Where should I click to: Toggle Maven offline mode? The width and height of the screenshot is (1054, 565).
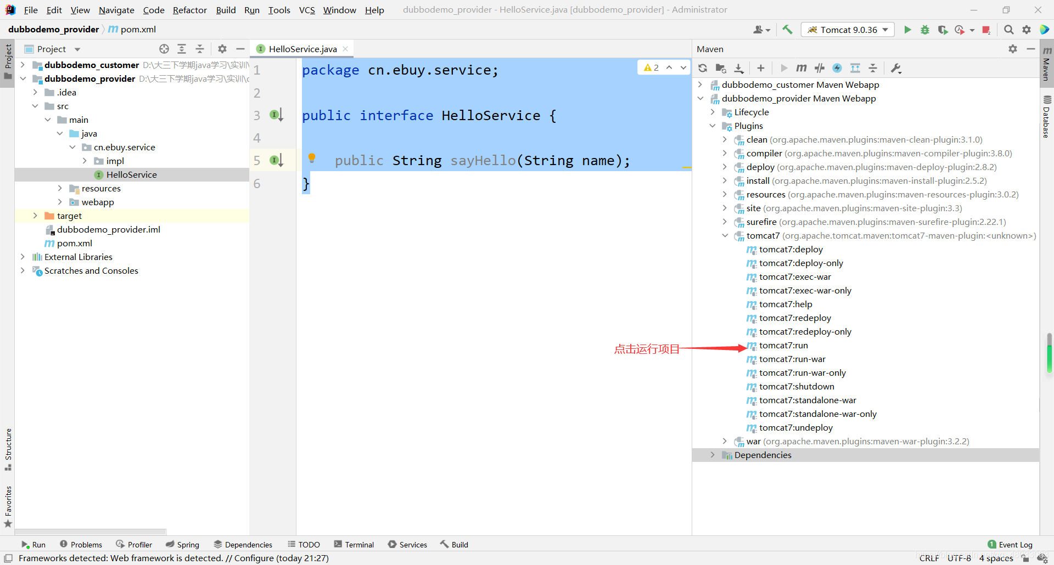(x=820, y=68)
